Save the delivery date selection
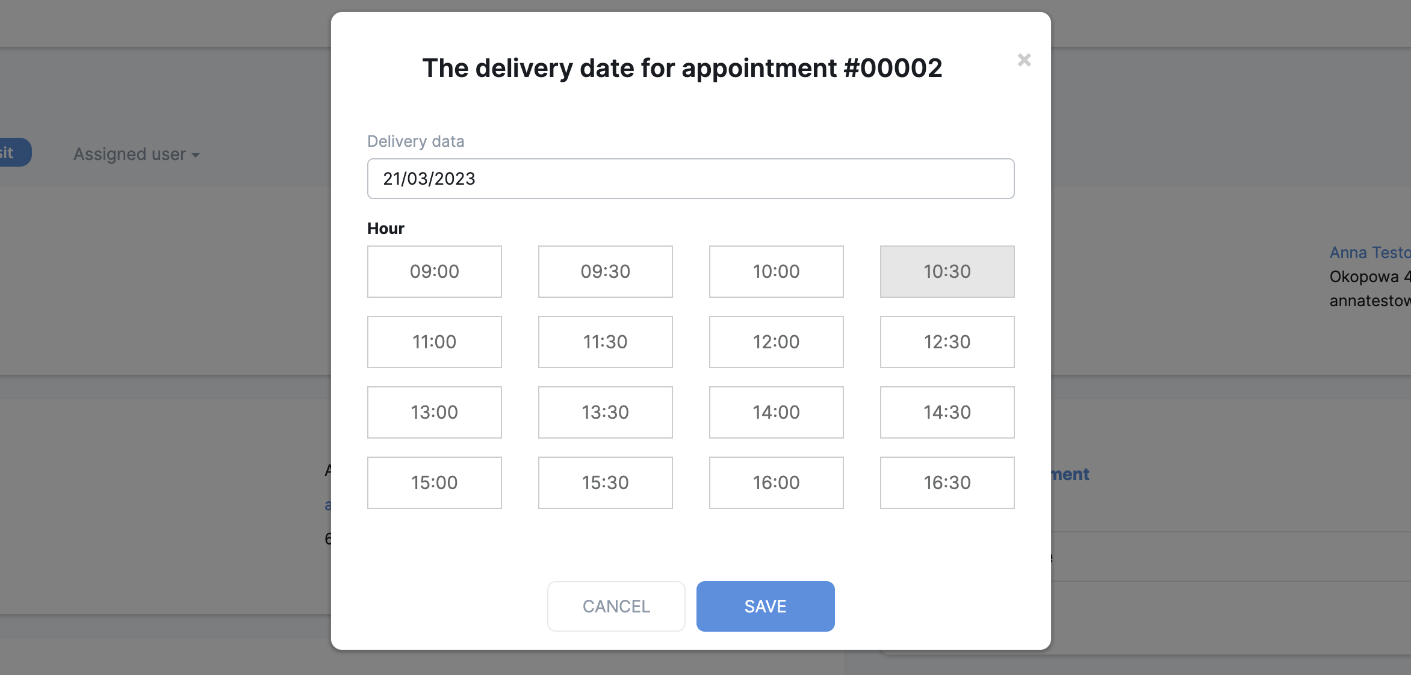 point(765,606)
